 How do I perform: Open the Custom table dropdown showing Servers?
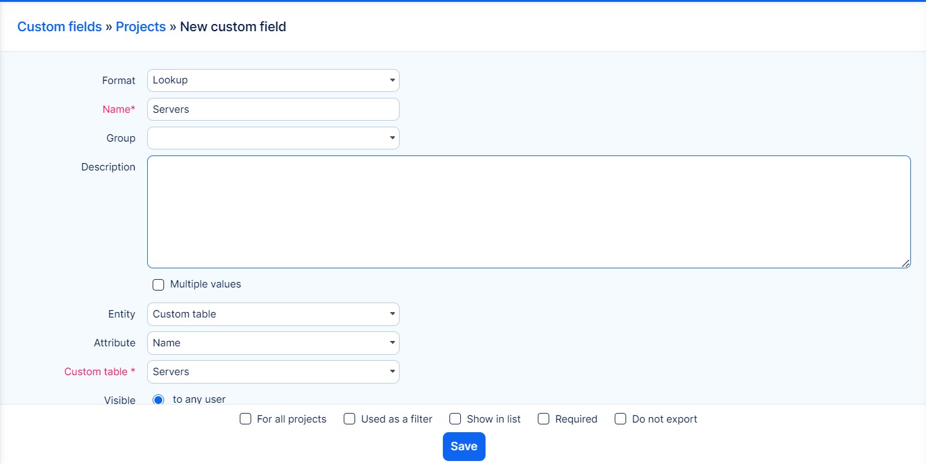(x=273, y=372)
